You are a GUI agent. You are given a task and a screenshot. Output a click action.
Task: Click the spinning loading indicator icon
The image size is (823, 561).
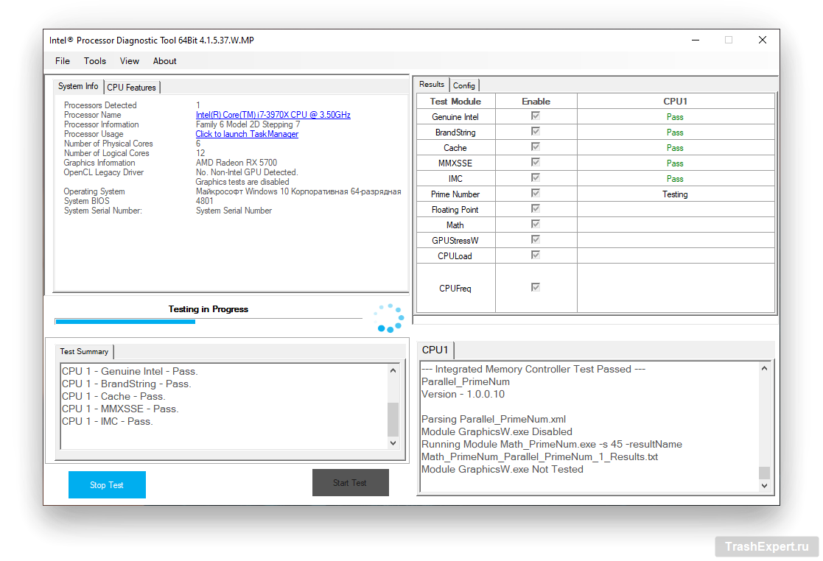(x=388, y=318)
